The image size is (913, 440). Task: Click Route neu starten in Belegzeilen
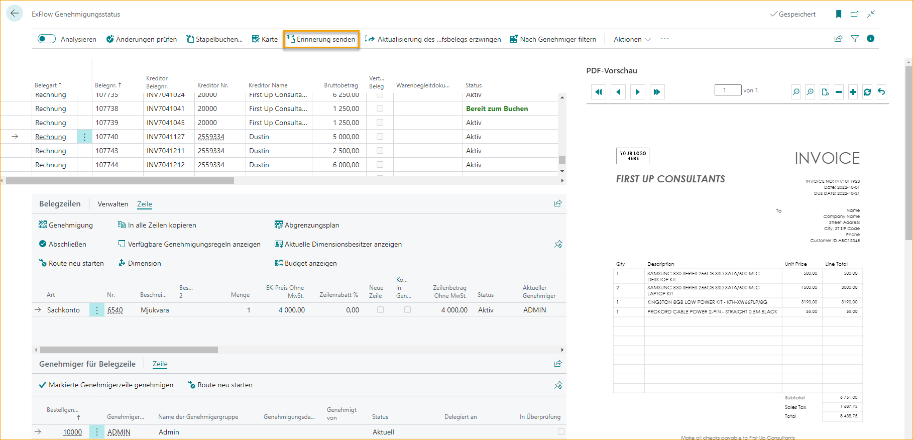[x=71, y=263]
